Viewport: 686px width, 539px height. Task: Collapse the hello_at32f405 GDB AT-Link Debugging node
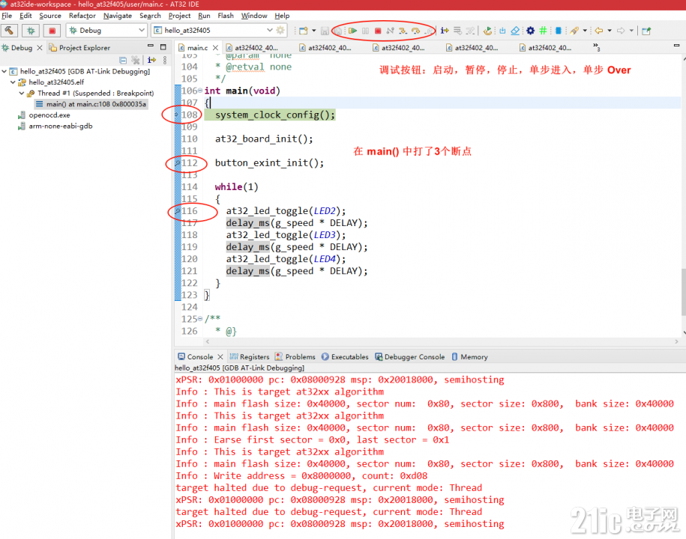pos(4,71)
